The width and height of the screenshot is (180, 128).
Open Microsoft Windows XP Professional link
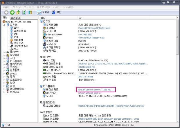coord(94,28)
